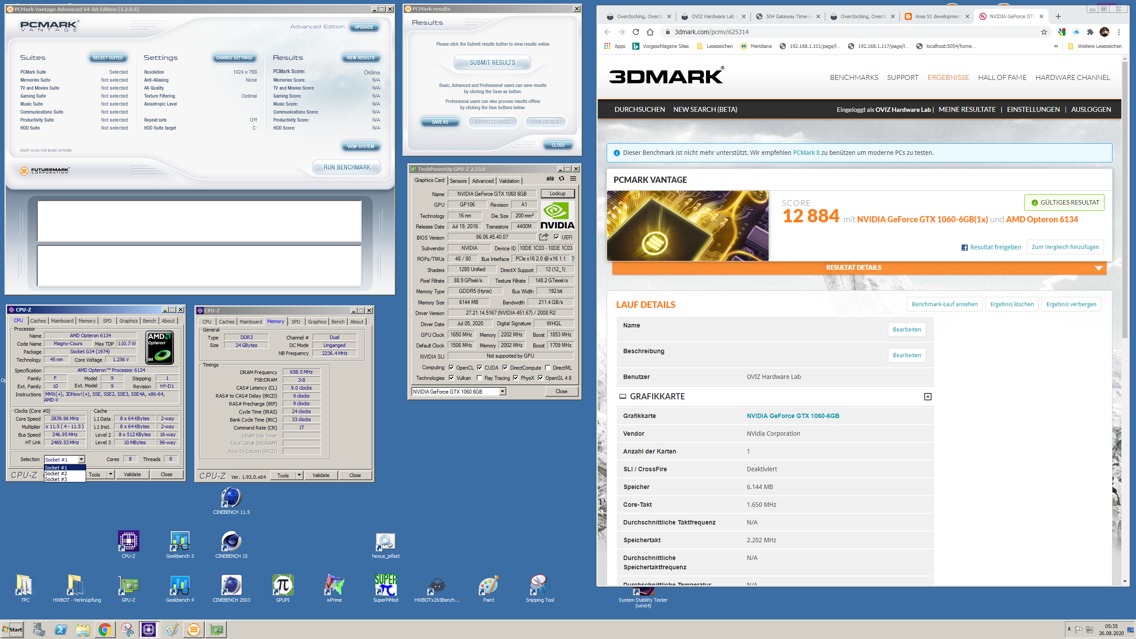Click the BIOS version share/export icon in GPU-Z

click(x=544, y=237)
